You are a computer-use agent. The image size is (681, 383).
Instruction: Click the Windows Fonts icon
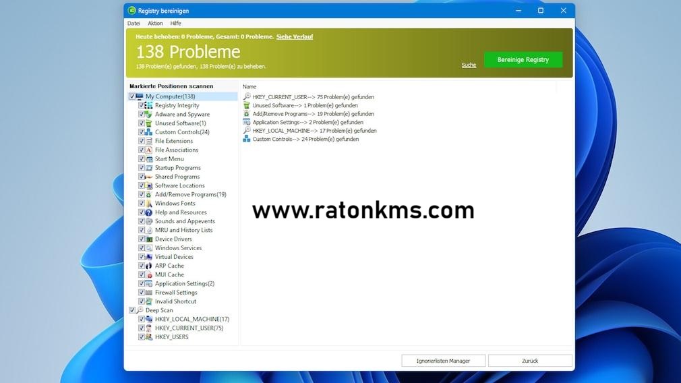[x=148, y=203]
